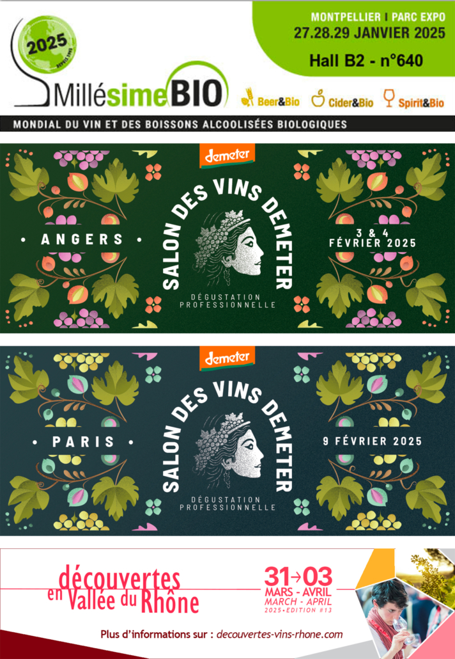
Task: Click the orange demeter logo on Paris banner
Action: (227, 358)
